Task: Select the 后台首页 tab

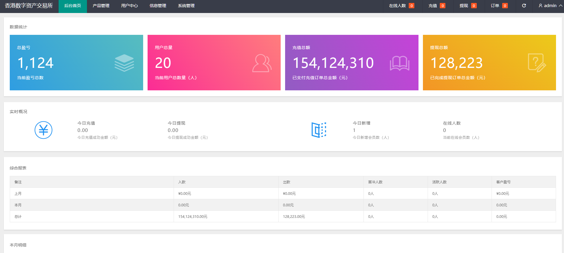Action: [x=72, y=6]
